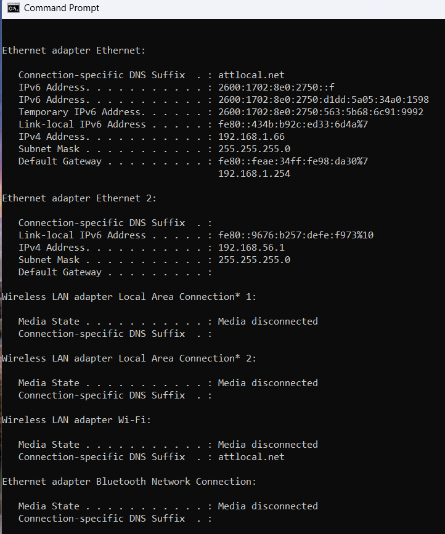Click the Ethernet subnet mask 255.255.255.0
This screenshot has width=445, height=534.
(x=254, y=149)
